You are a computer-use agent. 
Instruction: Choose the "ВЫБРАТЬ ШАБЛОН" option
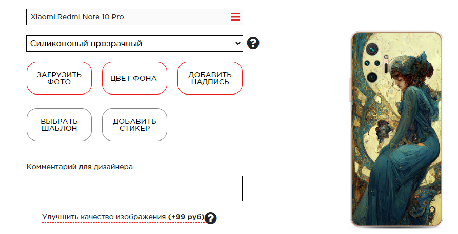point(59,125)
